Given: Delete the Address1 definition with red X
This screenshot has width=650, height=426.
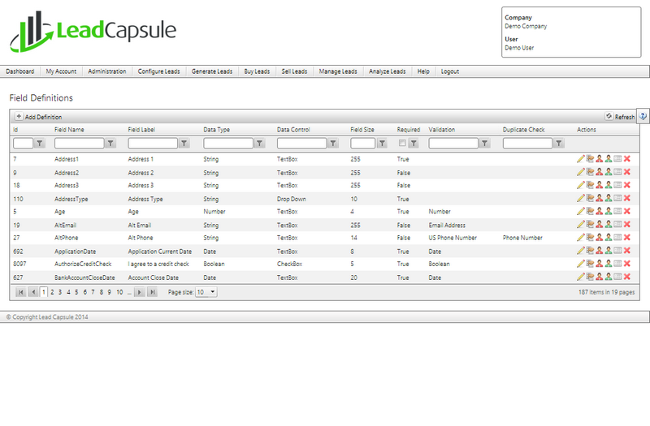Looking at the screenshot, I should 626,159.
